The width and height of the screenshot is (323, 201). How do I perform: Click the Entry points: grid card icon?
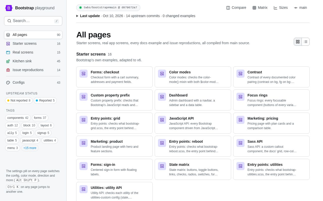pyautogui.click(x=84, y=120)
